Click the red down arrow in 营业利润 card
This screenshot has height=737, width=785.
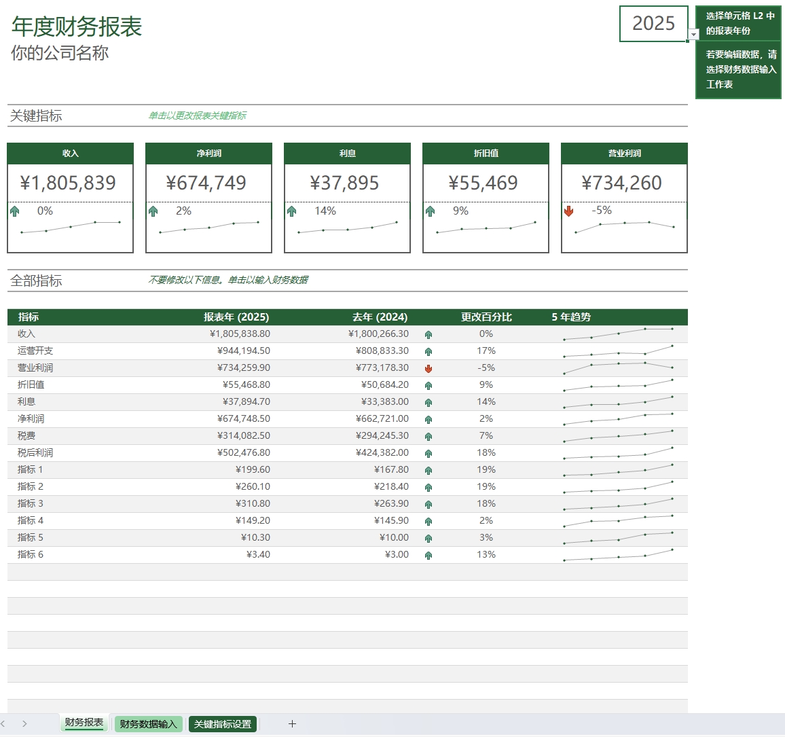[568, 211]
